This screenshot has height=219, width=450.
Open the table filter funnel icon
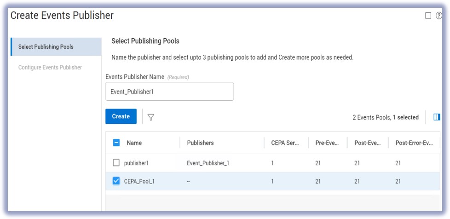point(150,117)
